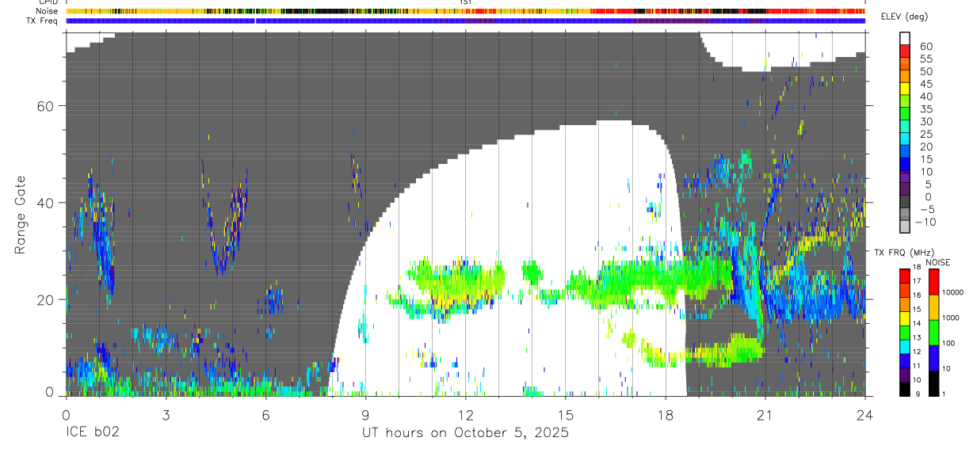Select the 18 label on the TX FRQ scale

tap(917, 268)
